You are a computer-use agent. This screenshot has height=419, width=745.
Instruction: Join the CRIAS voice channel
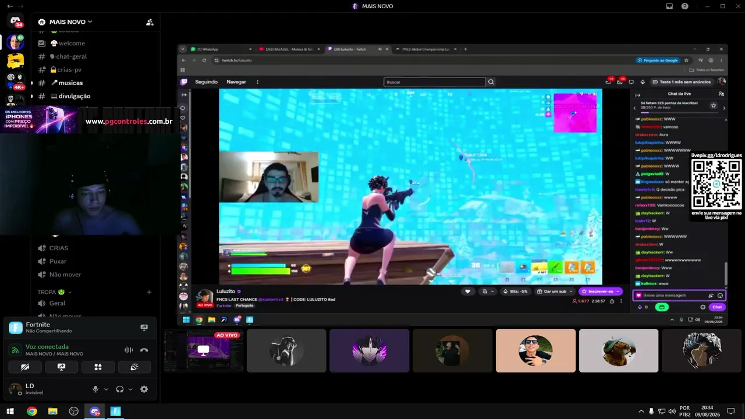[x=59, y=248]
